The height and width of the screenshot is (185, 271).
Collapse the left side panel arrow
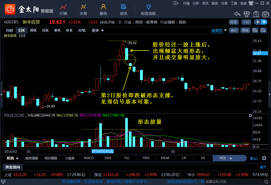point(2,94)
